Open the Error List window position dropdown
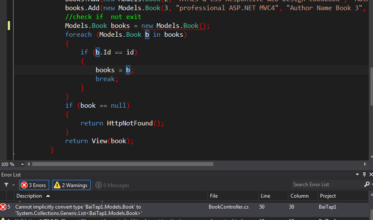 tap(358, 174)
